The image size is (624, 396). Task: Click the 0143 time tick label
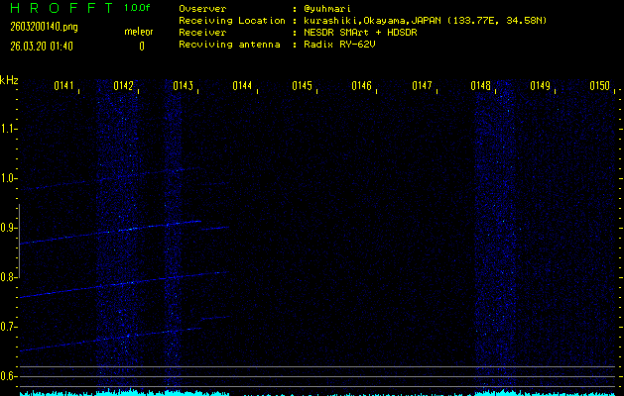[184, 86]
